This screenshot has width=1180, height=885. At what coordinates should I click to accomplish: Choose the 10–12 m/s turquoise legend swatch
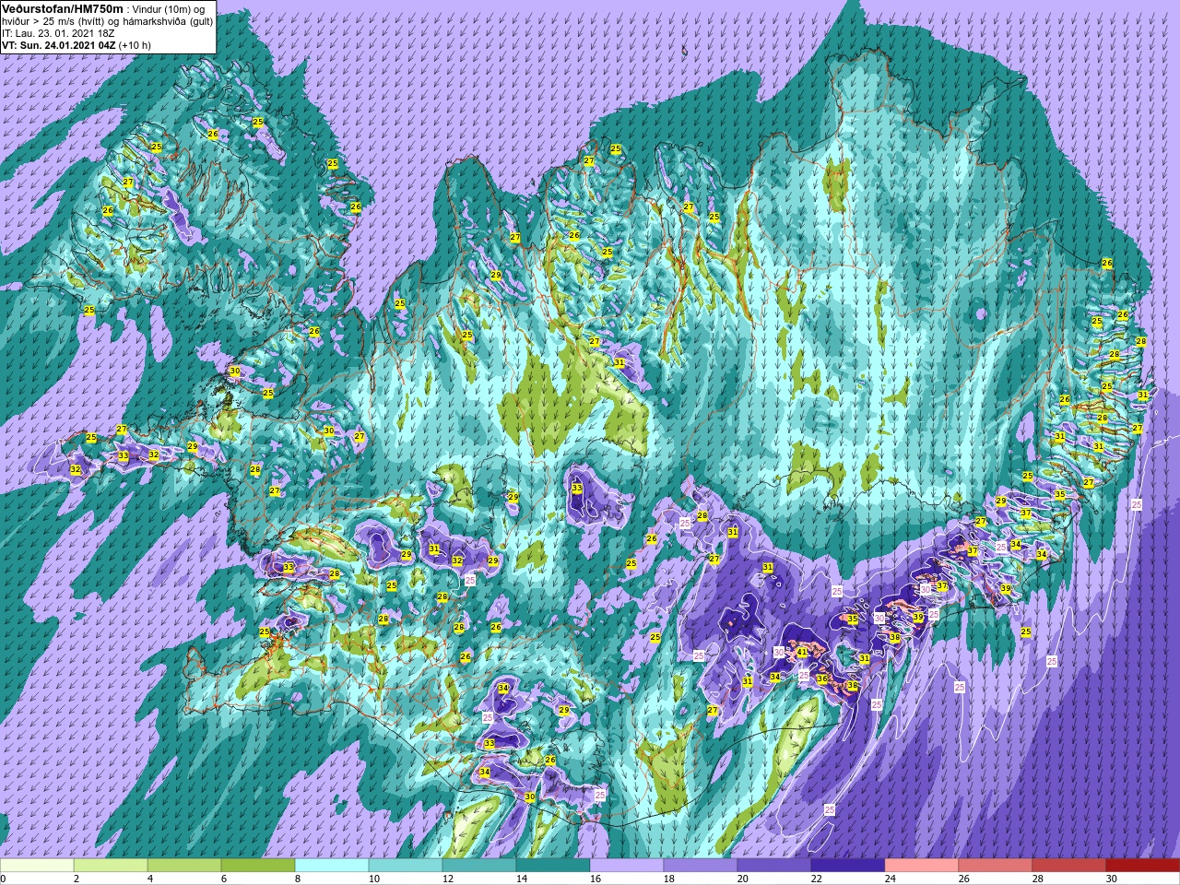tap(406, 866)
